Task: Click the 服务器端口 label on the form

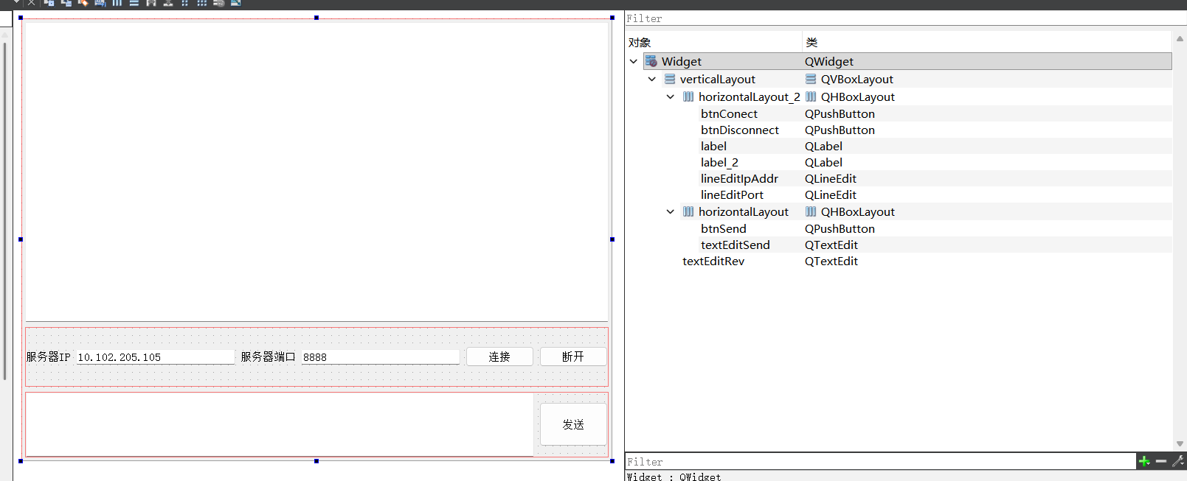Action: pyautogui.click(x=268, y=357)
